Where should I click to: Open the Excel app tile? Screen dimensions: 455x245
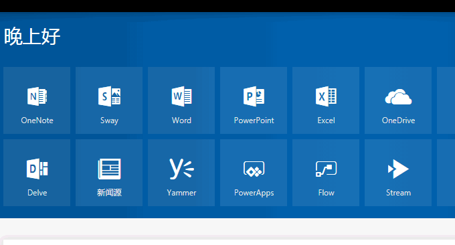tap(326, 100)
